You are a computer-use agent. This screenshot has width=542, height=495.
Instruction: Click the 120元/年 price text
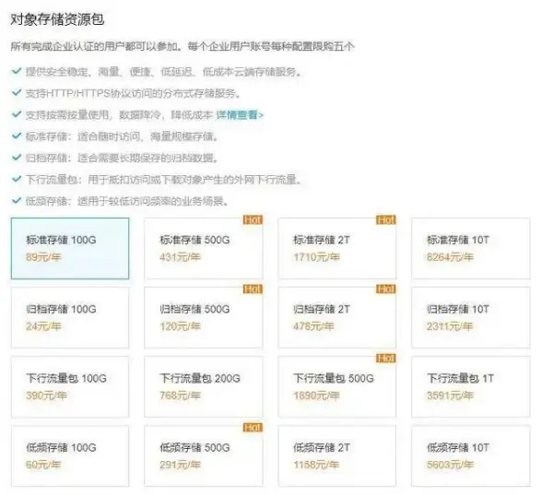point(180,326)
